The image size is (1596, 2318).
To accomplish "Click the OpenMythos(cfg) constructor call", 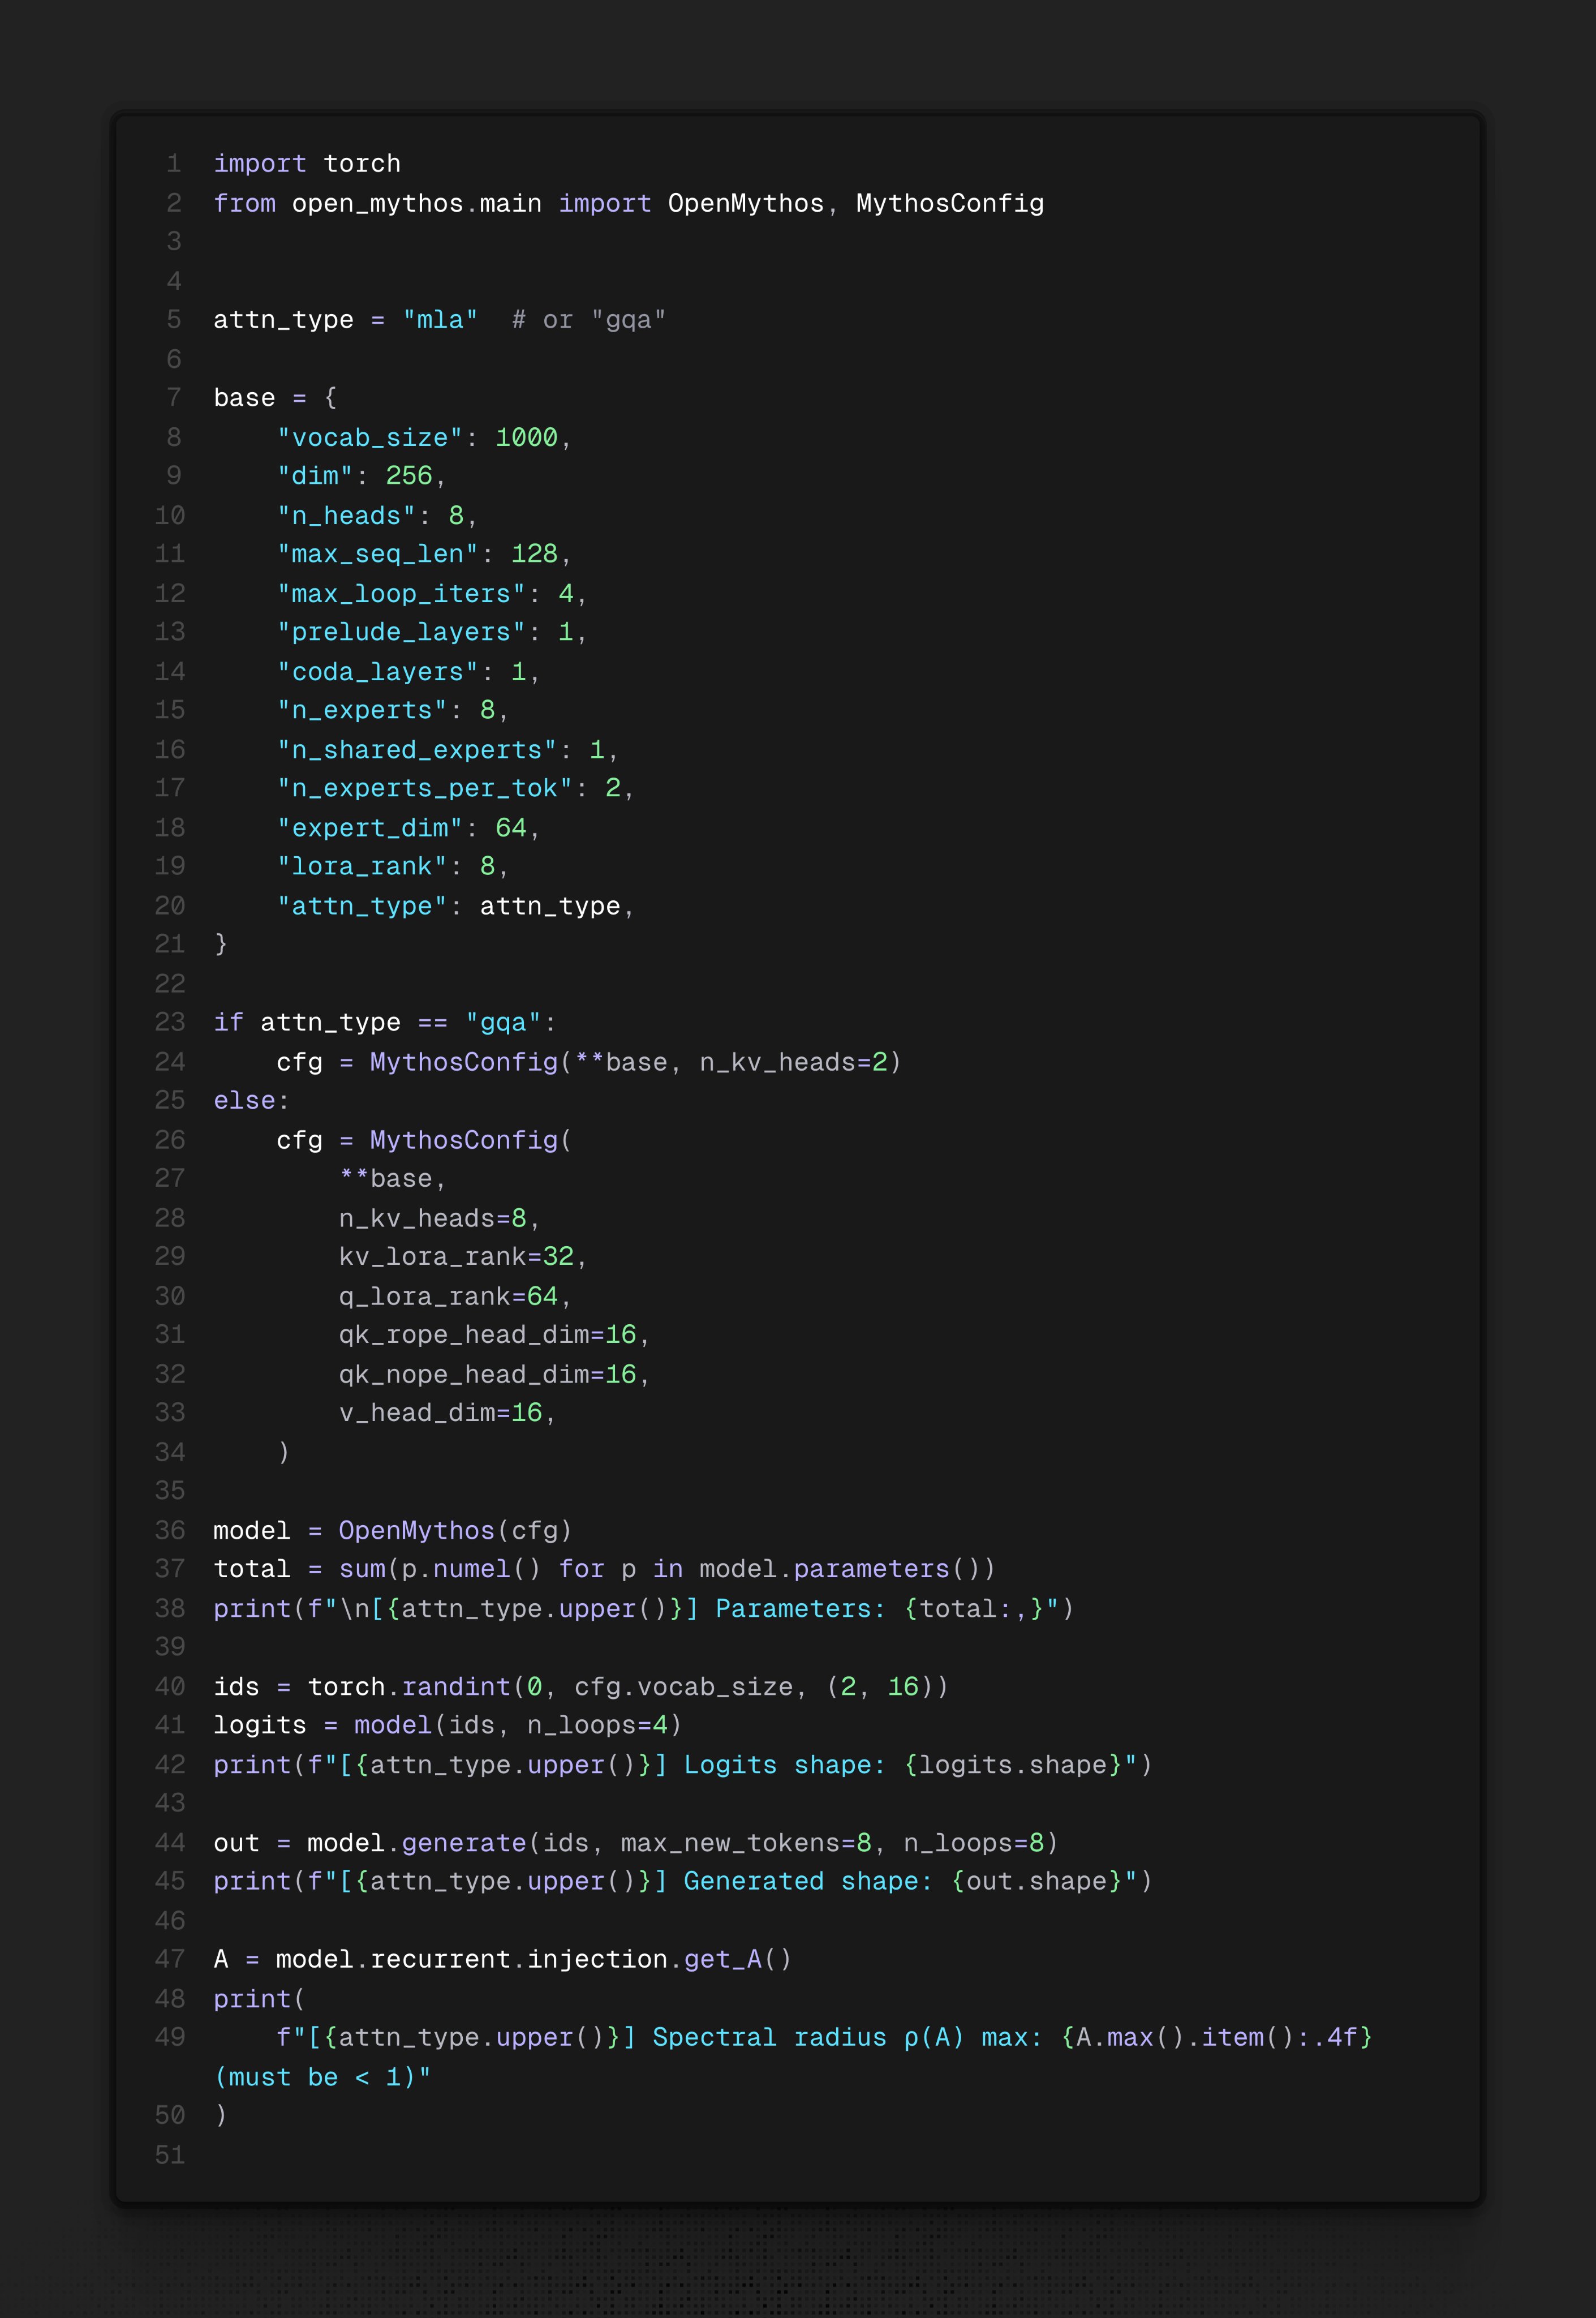I will [455, 1530].
